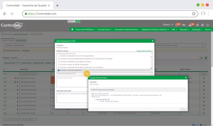
Task: Open the MRC menu
Action: point(174,29)
